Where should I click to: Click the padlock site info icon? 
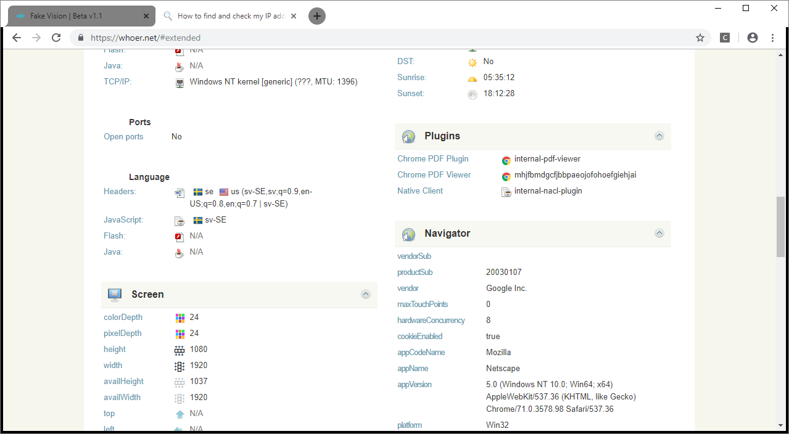pos(81,38)
